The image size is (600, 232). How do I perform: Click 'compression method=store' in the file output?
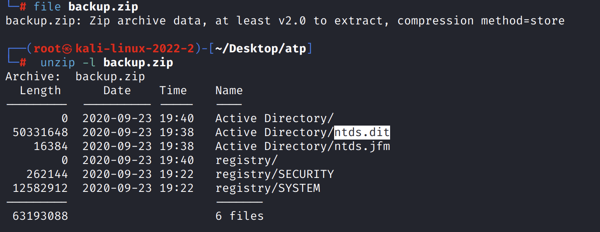pos(481,20)
